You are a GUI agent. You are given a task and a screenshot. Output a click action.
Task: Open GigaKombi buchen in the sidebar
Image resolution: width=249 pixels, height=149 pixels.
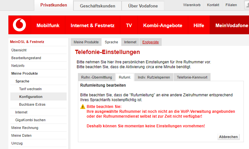coord(38,120)
